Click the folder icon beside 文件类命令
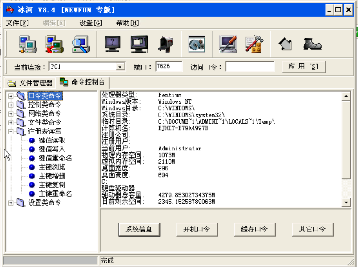Screen dimensions: 358x267 [x=21, y=123]
